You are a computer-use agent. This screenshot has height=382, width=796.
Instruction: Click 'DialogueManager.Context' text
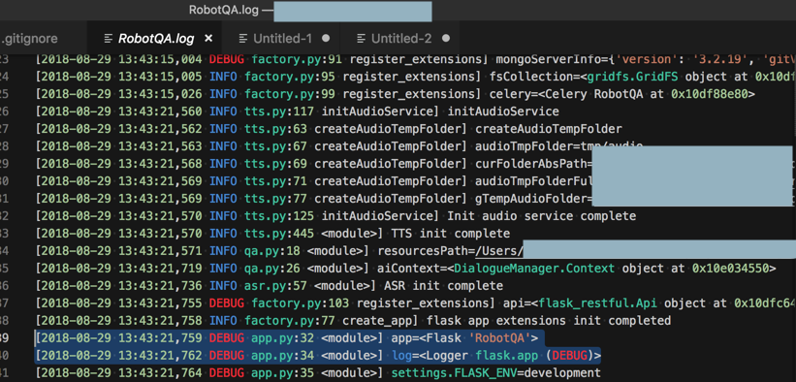534,269
